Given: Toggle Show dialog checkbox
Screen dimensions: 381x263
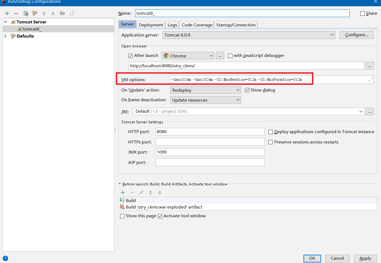Looking at the screenshot, I should 247,90.
